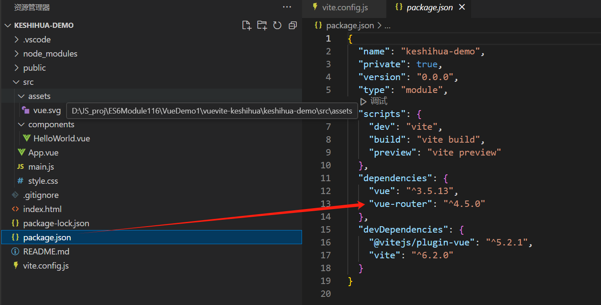Click the debug play triangle above scripts
The height and width of the screenshot is (305, 601).
[363, 102]
